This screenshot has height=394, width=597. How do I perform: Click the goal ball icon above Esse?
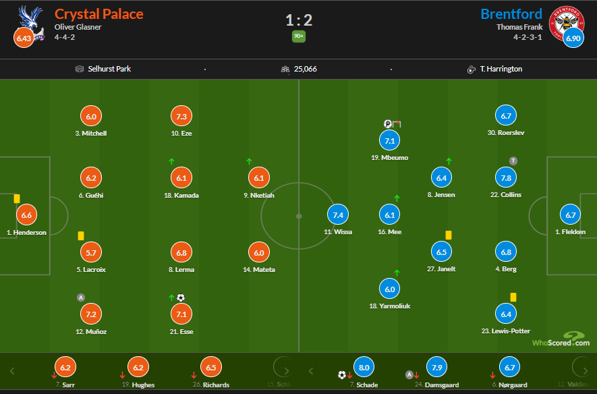180,298
